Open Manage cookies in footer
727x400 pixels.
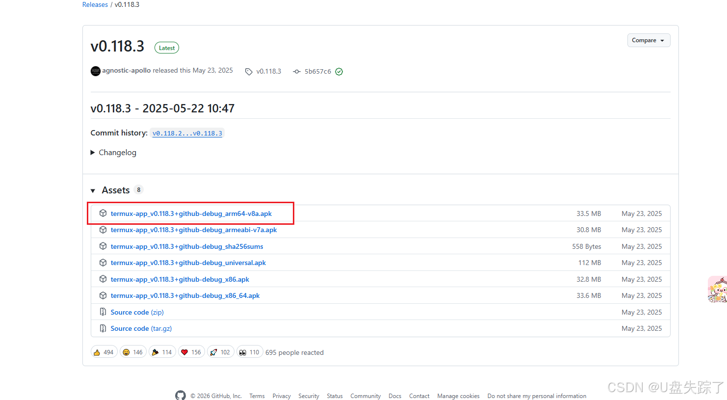(458, 396)
